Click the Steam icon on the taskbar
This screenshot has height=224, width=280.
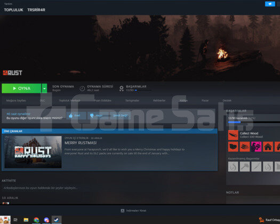pyautogui.click(x=57, y=220)
